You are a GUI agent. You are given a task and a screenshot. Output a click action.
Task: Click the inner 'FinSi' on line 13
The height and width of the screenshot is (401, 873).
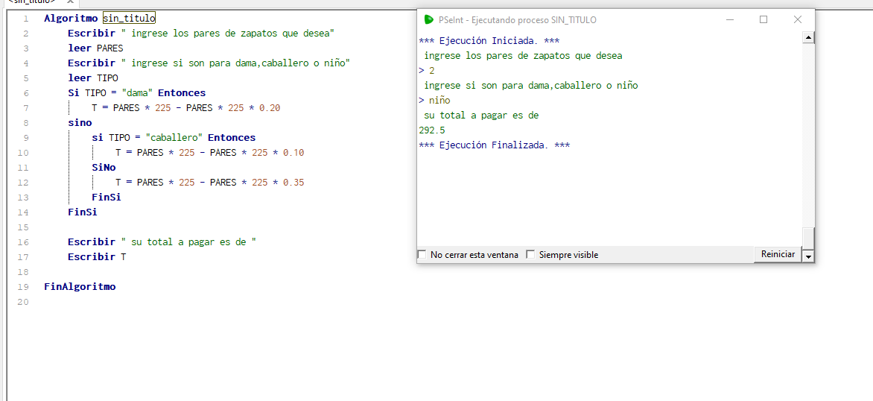pos(107,198)
